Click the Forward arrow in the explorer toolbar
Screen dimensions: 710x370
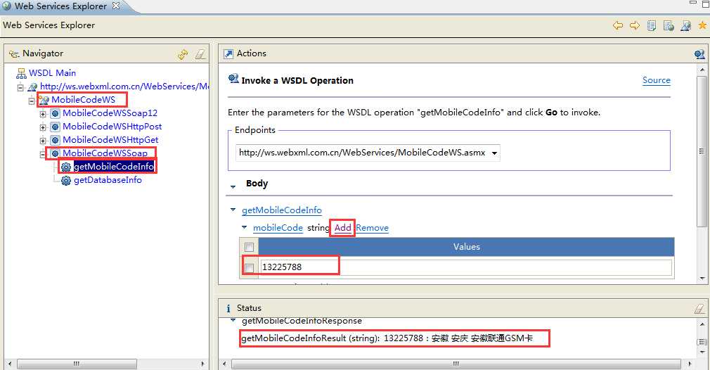[635, 25]
